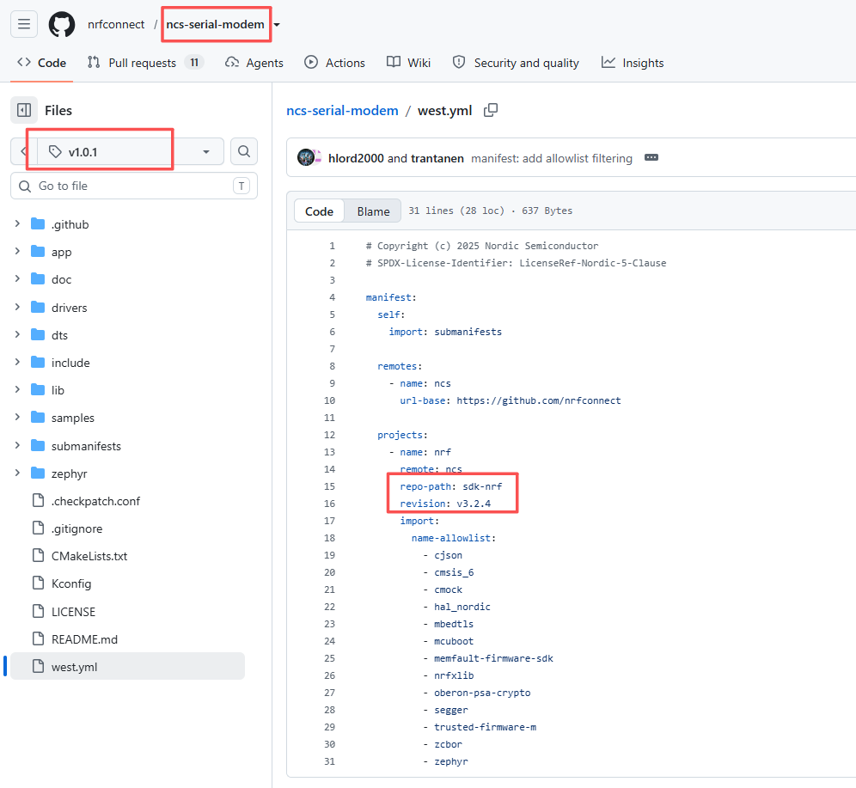The height and width of the screenshot is (788, 856).
Task: Open the v1.0.1 tag switcher dropdown
Action: [x=130, y=152]
